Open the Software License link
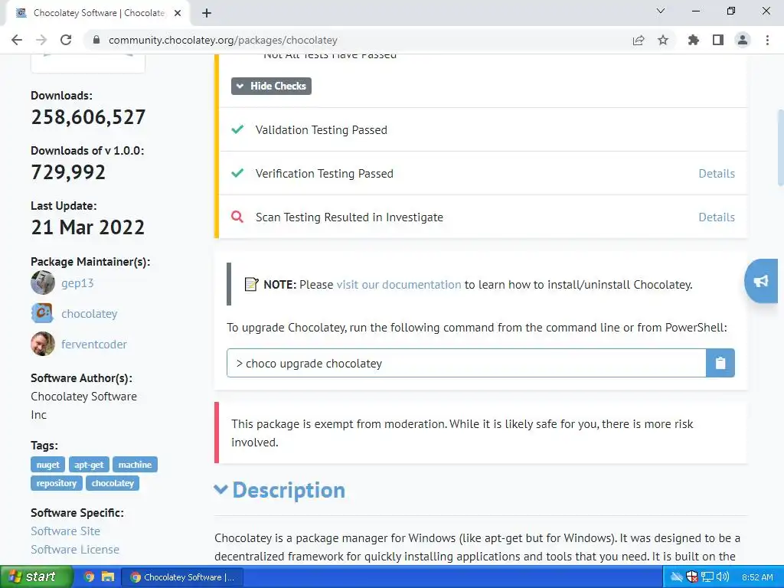 tap(75, 550)
